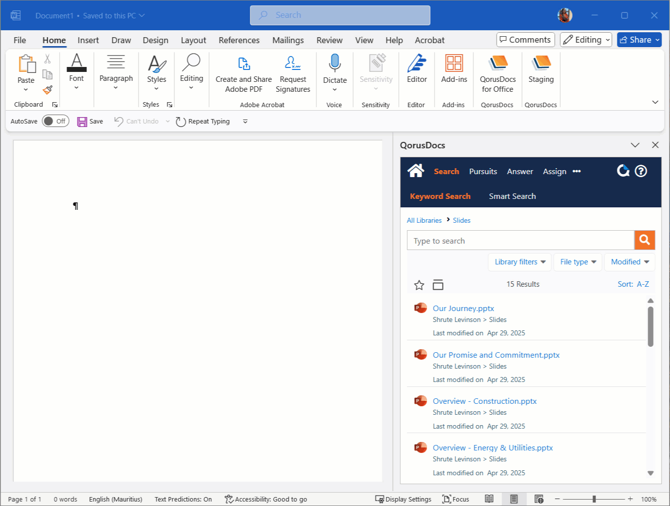Switch to Read Mode view in status bar
This screenshot has width=670, height=506.
[489, 499]
